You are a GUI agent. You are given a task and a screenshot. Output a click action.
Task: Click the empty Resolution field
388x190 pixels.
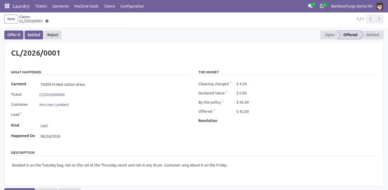click(307, 121)
